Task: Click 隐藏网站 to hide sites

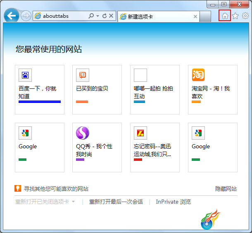Action: click(x=226, y=189)
